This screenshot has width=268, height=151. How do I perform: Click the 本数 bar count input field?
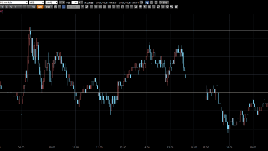(75, 3)
